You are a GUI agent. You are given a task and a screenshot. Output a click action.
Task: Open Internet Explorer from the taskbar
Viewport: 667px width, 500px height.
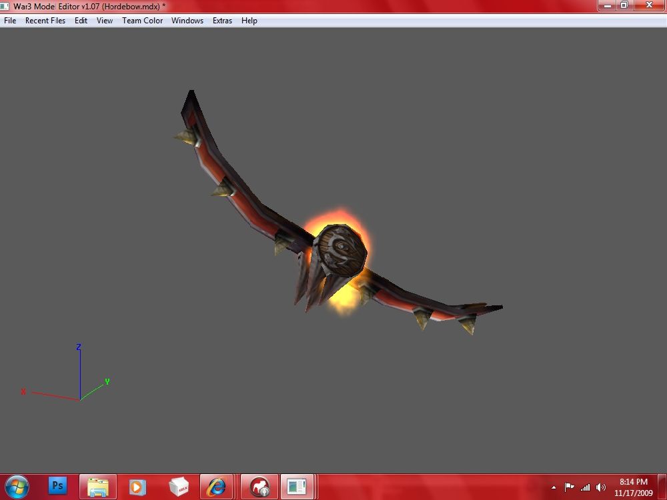[217, 487]
